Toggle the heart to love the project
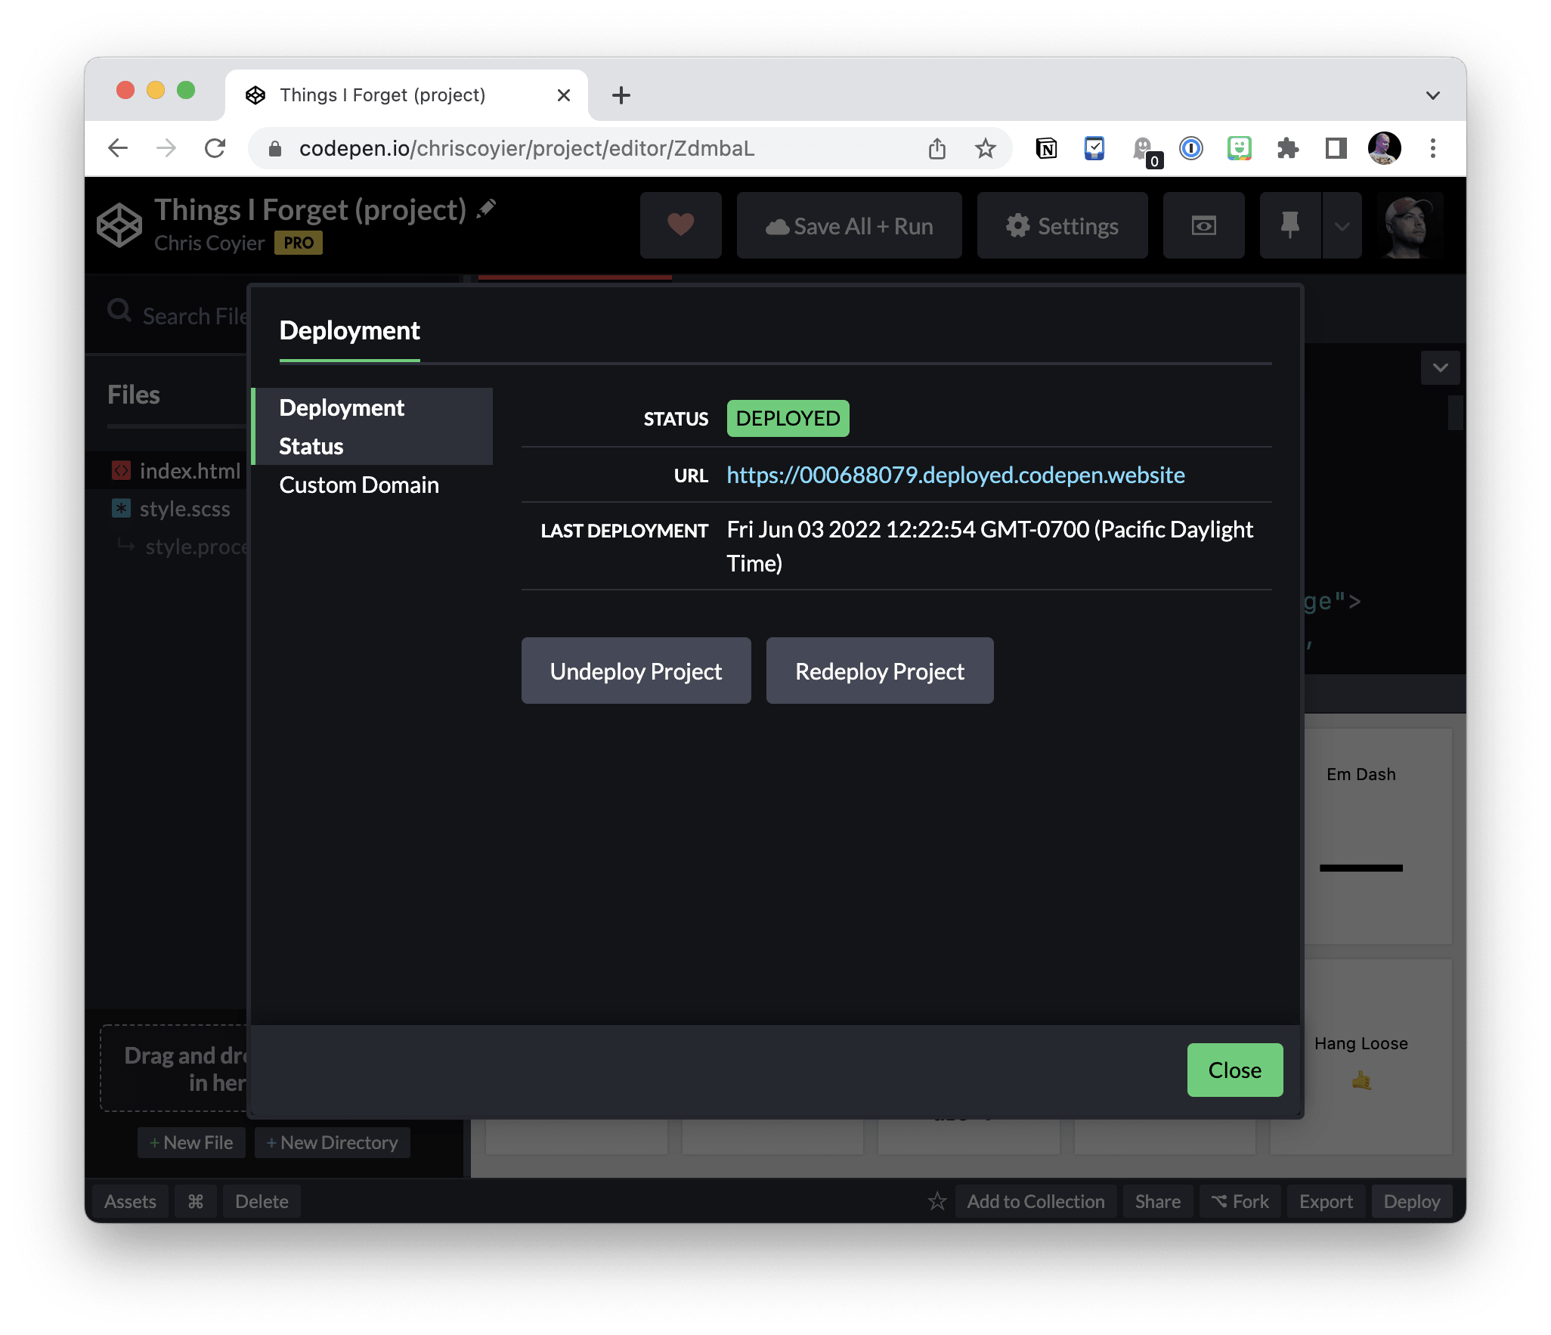Screen dimensions: 1551x1335 pos(680,225)
